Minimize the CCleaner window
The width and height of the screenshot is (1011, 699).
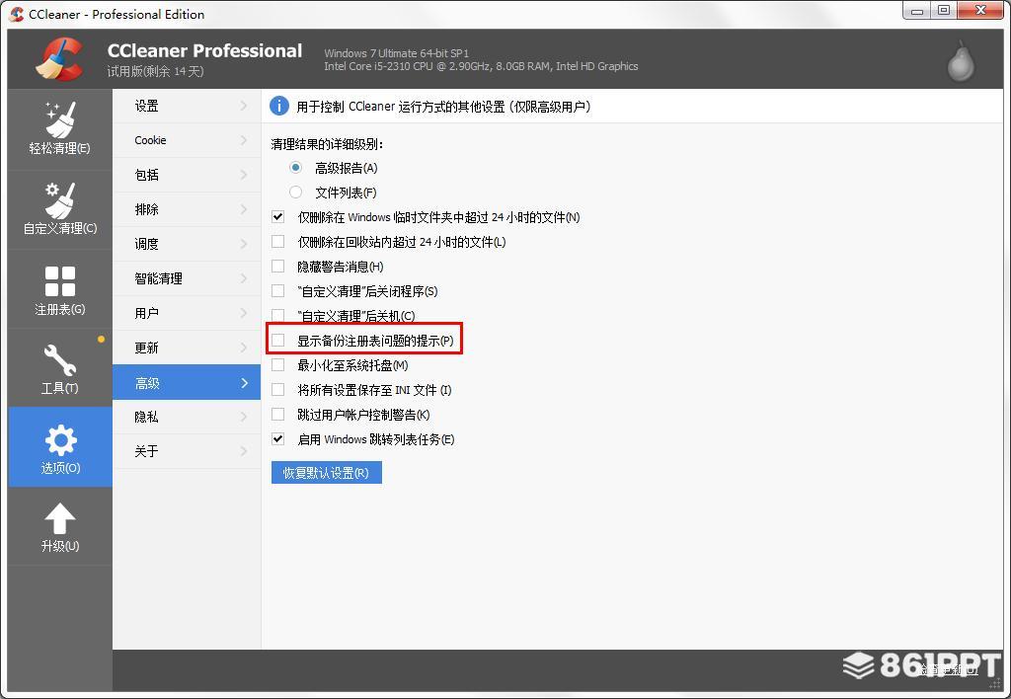pos(917,10)
